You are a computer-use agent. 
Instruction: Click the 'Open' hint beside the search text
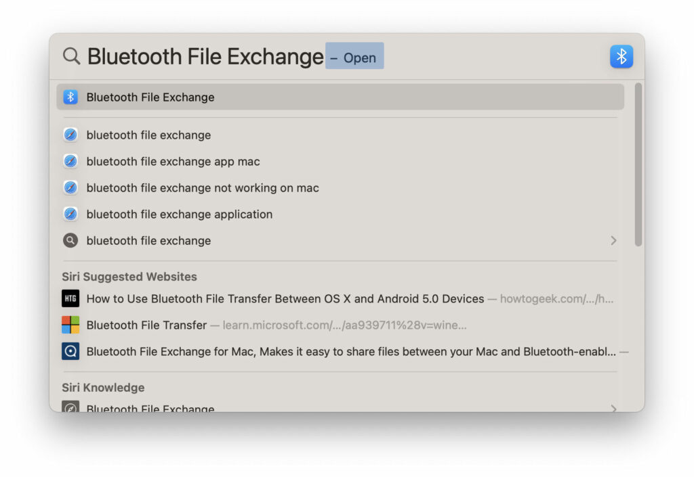[x=355, y=57]
